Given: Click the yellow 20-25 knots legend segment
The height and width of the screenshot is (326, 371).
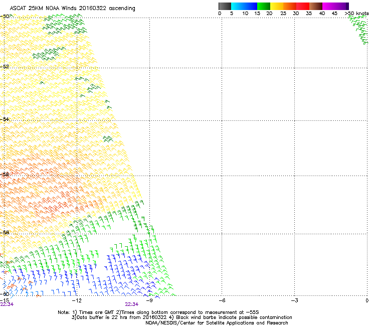Looking at the screenshot, I should (277, 6).
